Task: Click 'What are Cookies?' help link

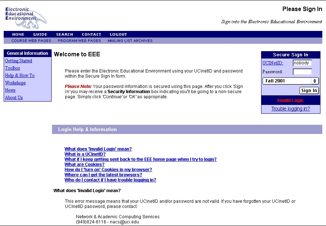Action: (x=84, y=165)
